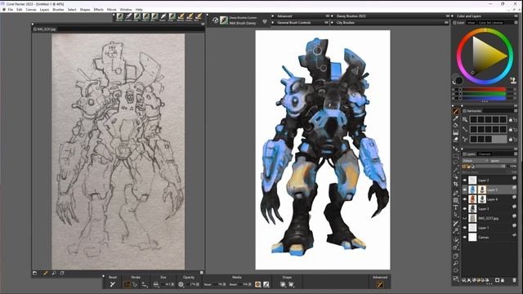Open the Brushes menu
The height and width of the screenshot is (294, 523).
click(58, 10)
